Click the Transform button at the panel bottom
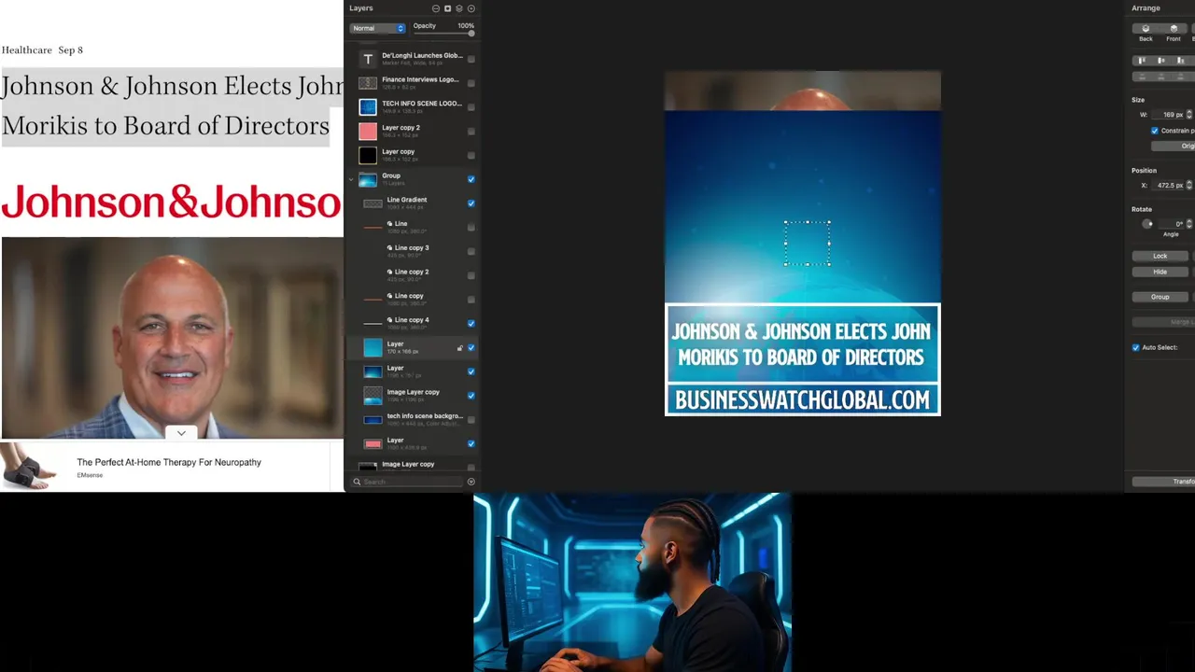1195x672 pixels. click(x=1163, y=482)
